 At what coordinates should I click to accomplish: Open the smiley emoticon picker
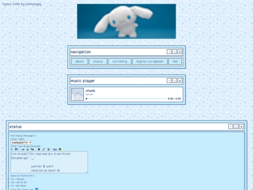coord(60,149)
